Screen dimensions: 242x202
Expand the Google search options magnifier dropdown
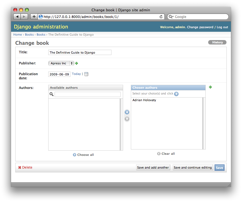tap(171, 17)
